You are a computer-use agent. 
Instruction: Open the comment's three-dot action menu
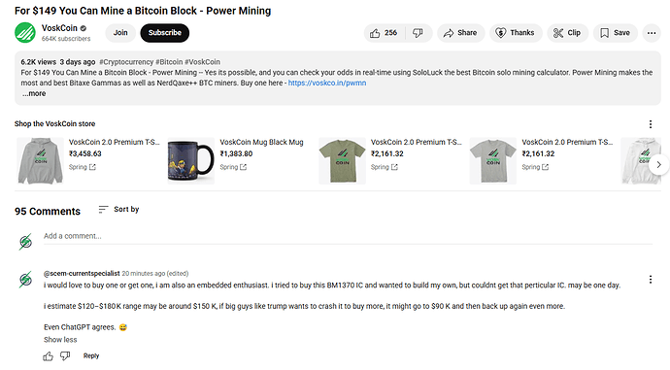650,280
